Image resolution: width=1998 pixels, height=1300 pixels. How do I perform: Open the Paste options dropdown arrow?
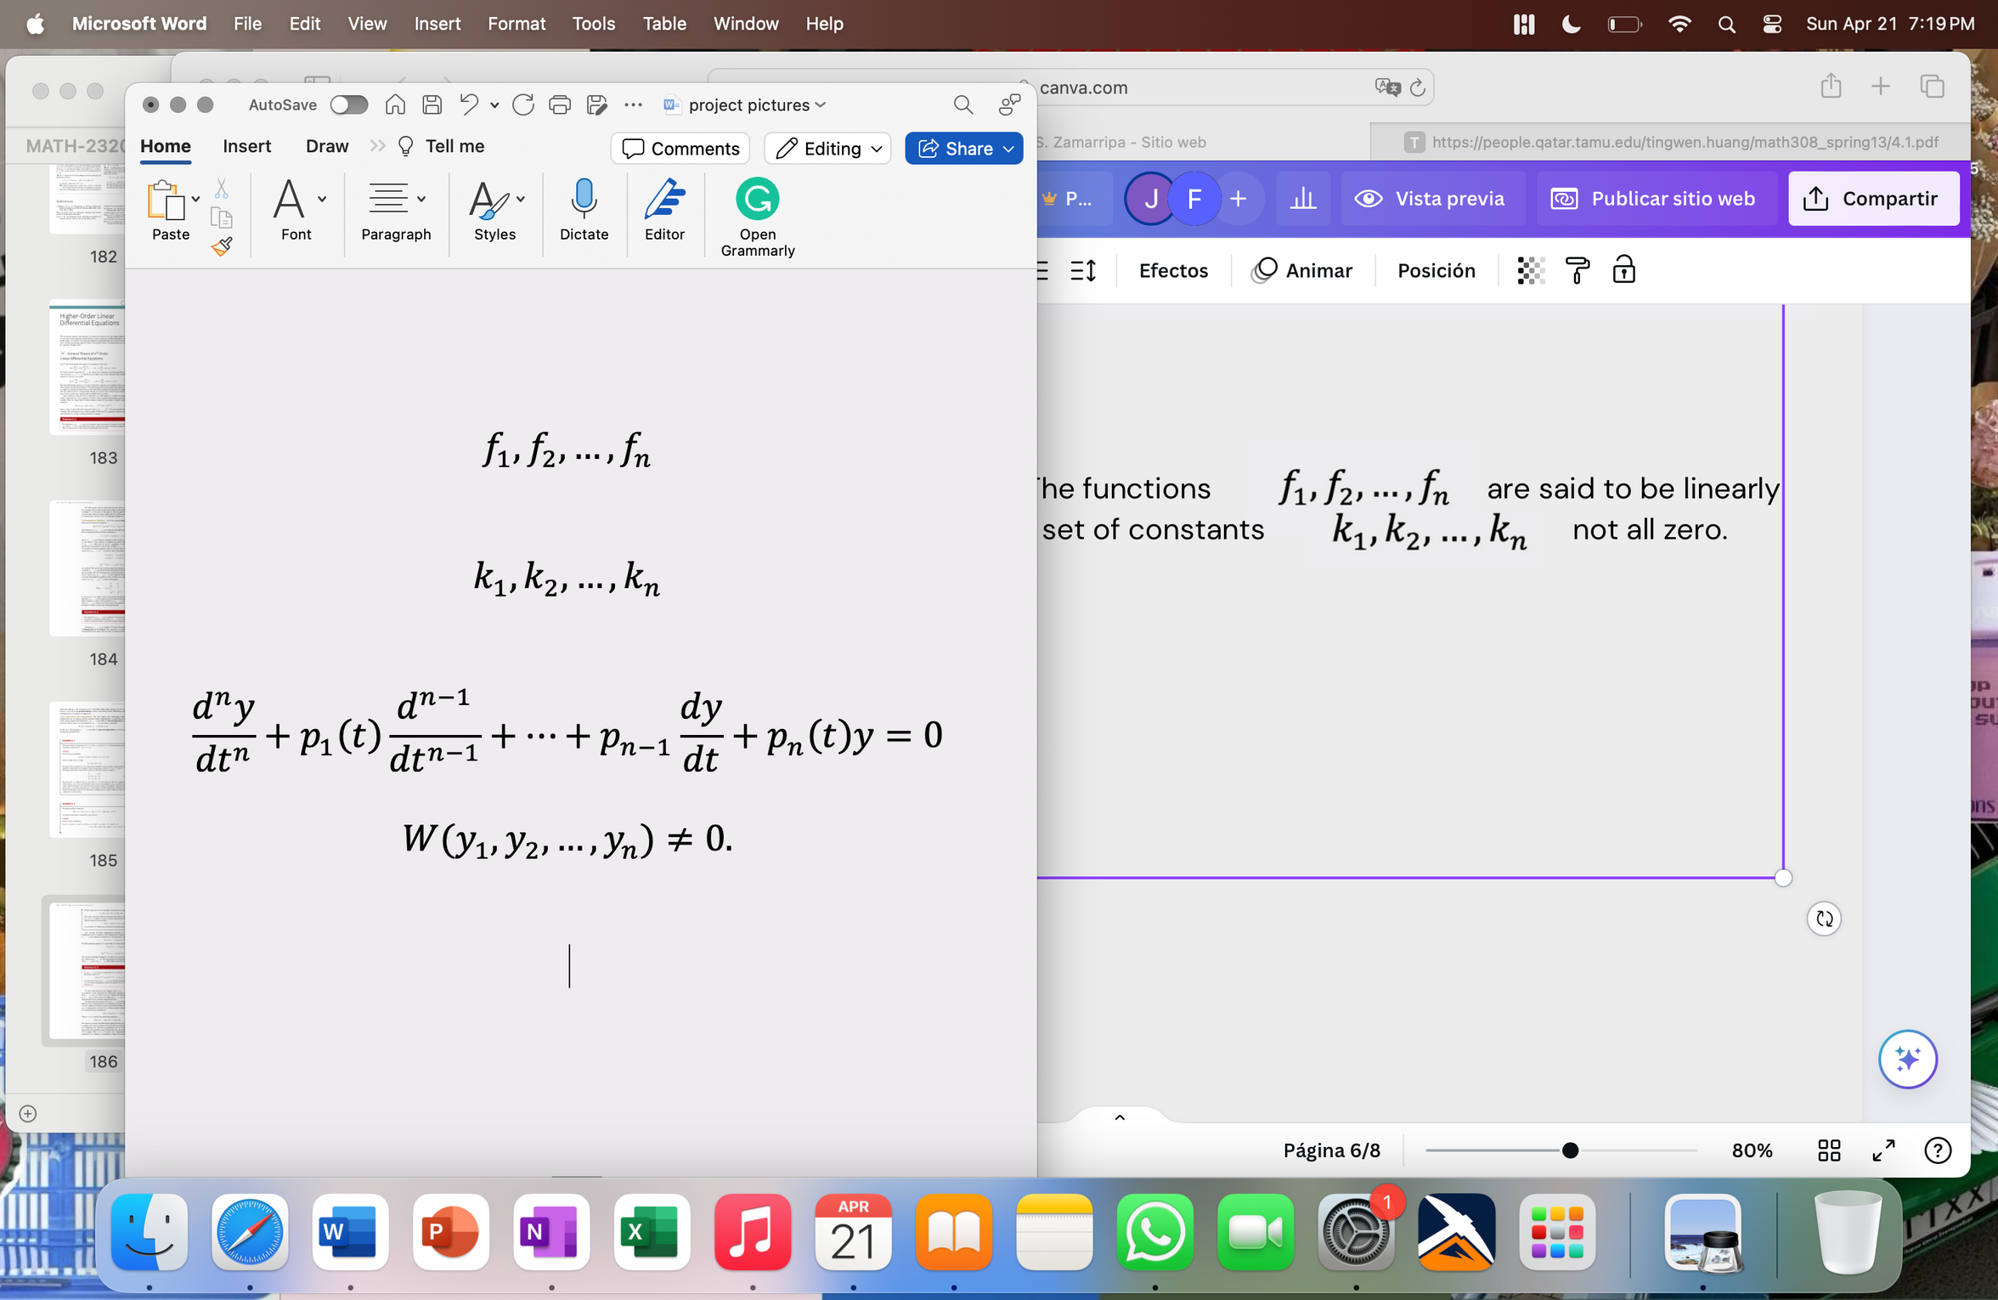coord(196,199)
